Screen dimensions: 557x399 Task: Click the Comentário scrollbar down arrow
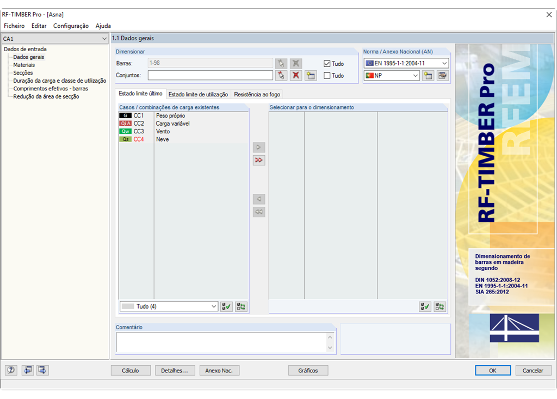(330, 348)
